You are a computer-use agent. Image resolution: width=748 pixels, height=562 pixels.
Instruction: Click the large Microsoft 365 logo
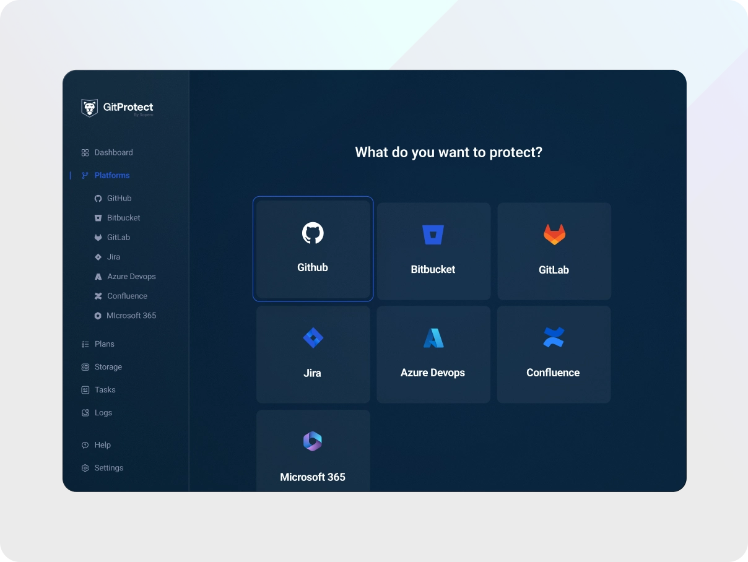pos(313,441)
